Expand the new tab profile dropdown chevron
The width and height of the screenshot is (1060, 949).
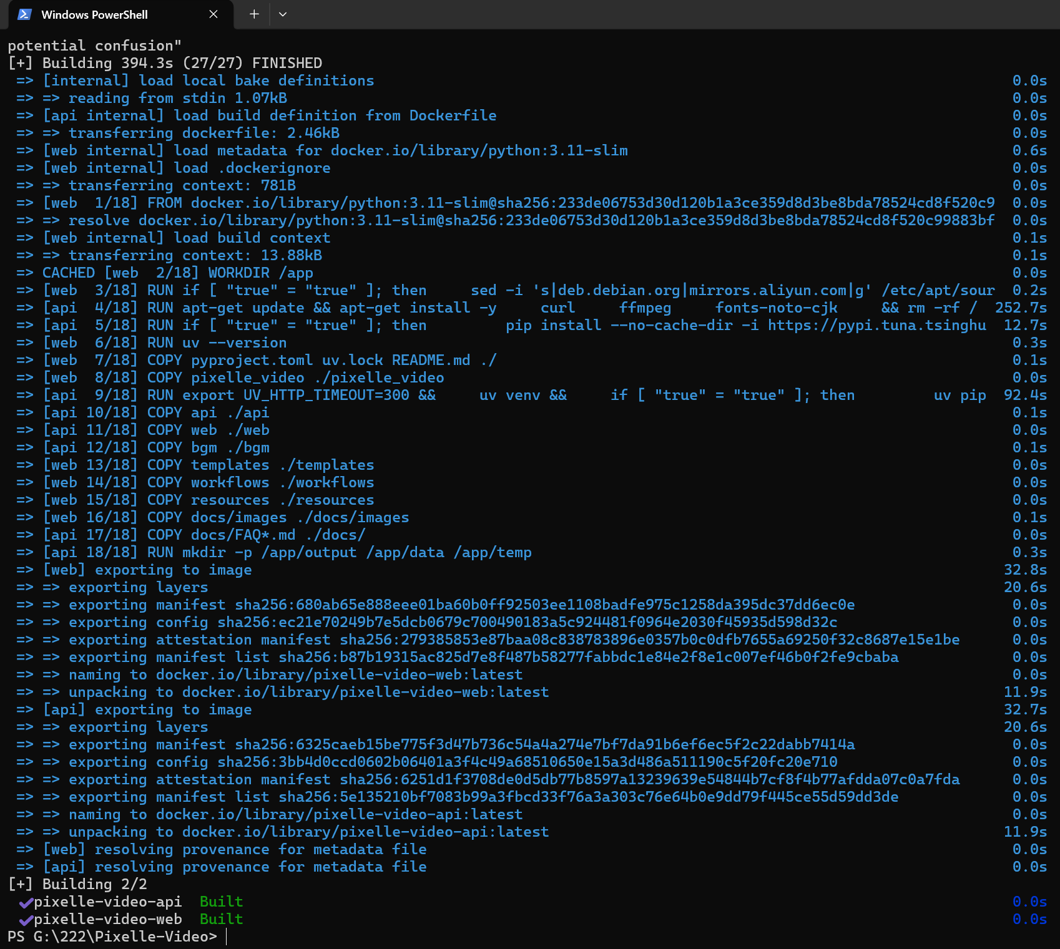283,14
